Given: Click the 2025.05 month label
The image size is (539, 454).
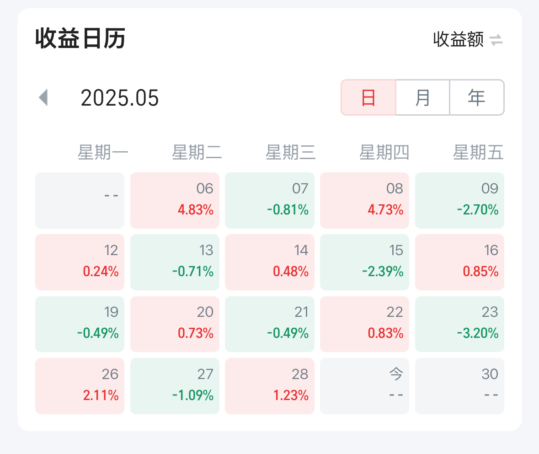Looking at the screenshot, I should (120, 98).
